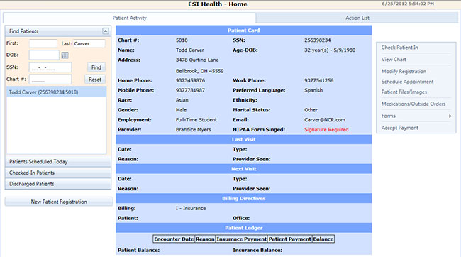
Task: Click home phone 9373459876
Action: [x=190, y=80]
